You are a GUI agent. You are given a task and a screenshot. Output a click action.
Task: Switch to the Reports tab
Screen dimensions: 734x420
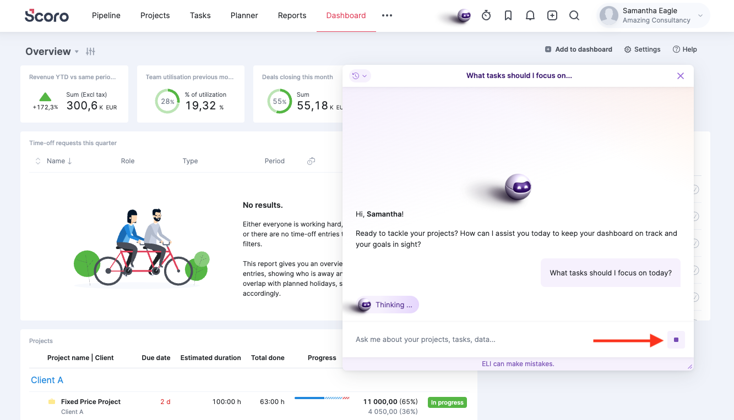click(292, 15)
